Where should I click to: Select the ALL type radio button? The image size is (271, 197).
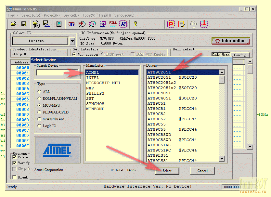[x=39, y=92]
